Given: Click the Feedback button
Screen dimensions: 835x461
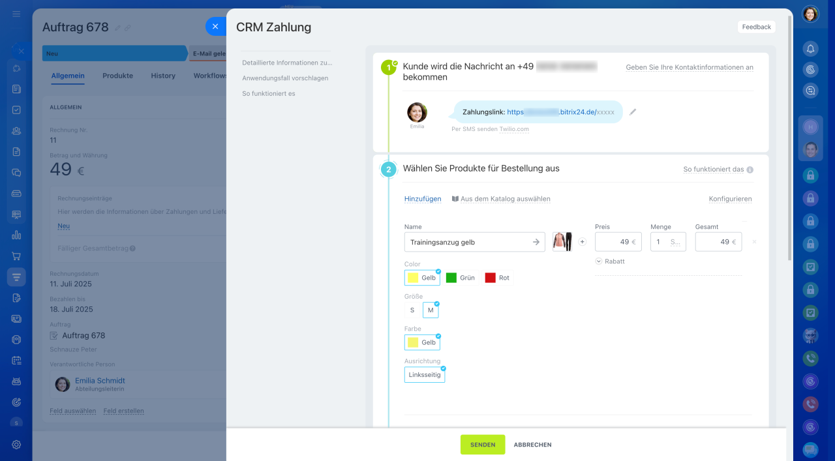Looking at the screenshot, I should click(x=757, y=27).
